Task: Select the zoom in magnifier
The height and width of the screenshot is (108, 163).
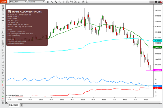Action: click(x=56, y=2)
